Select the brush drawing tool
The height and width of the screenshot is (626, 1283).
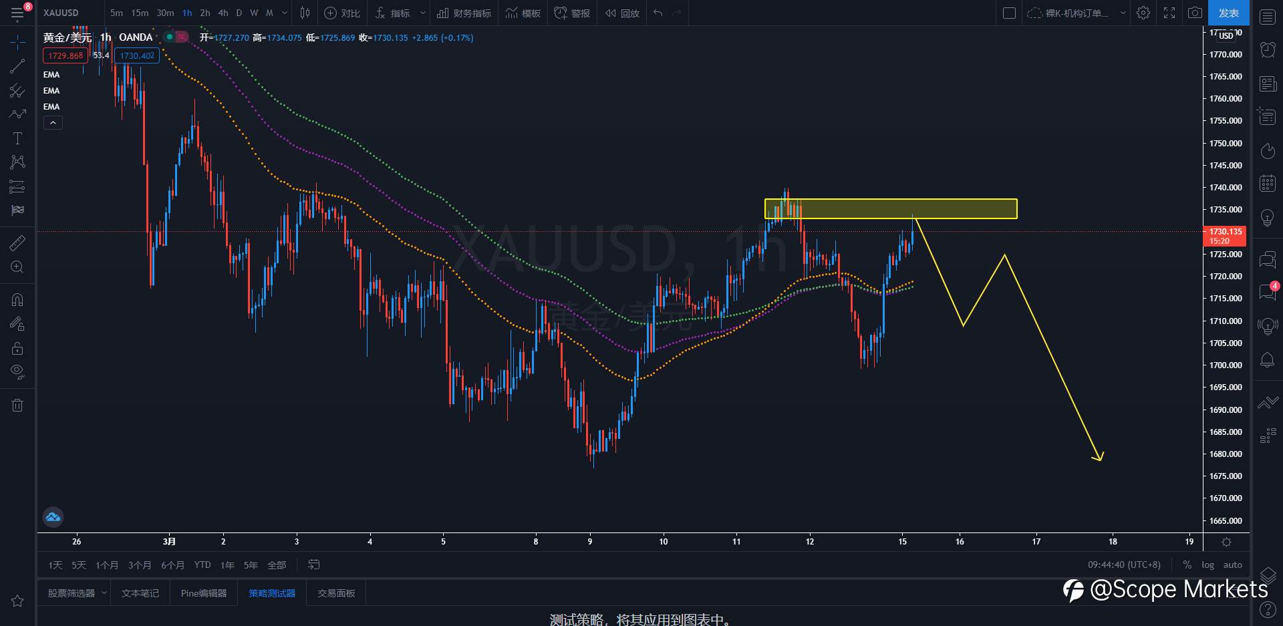pos(17,114)
